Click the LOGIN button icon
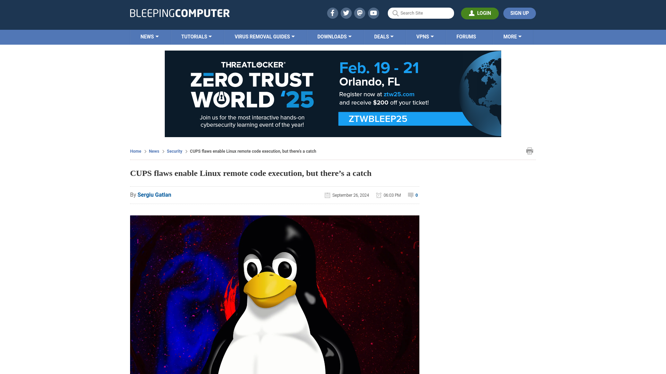Screen dimensions: 666x374 (x=471, y=13)
